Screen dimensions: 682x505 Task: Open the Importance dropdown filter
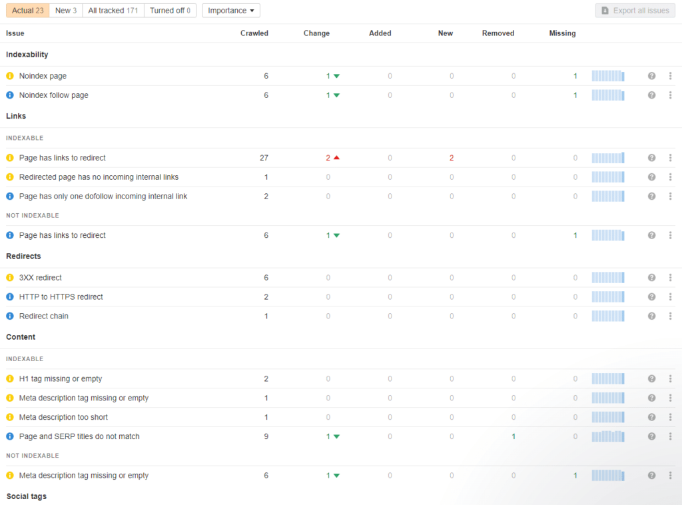tap(231, 11)
